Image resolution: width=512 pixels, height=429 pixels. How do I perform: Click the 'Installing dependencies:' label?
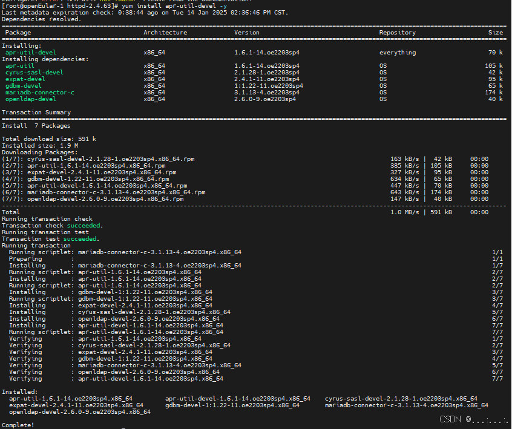pos(45,59)
